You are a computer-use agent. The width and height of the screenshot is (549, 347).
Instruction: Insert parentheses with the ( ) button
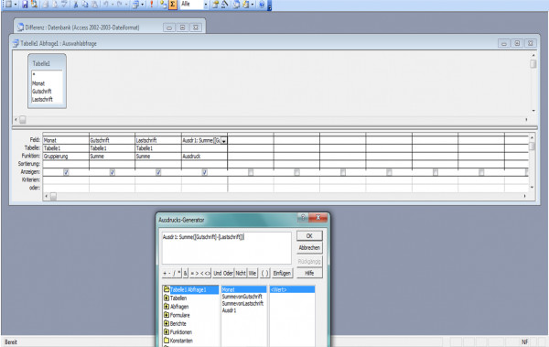coord(265,273)
